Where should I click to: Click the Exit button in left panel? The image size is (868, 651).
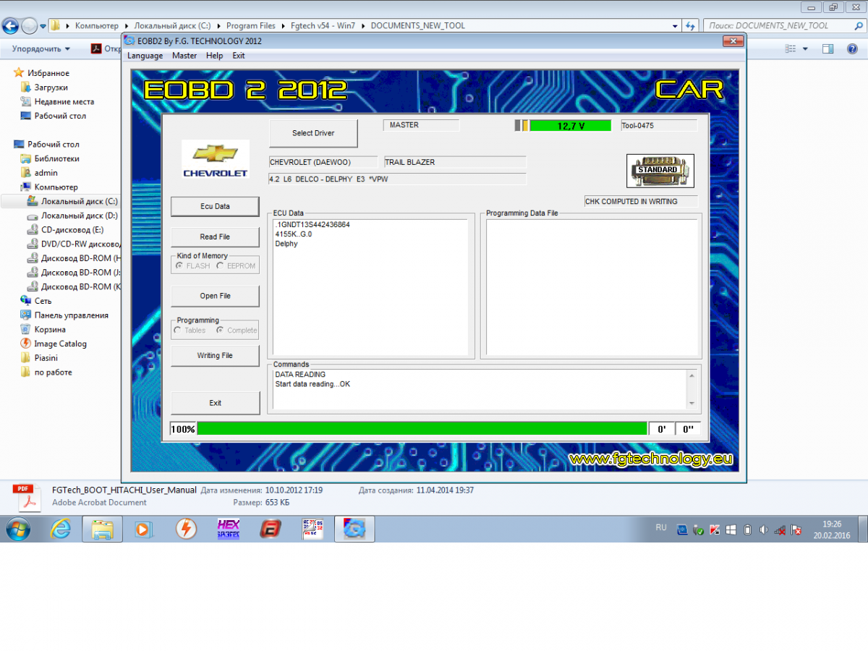[215, 403]
